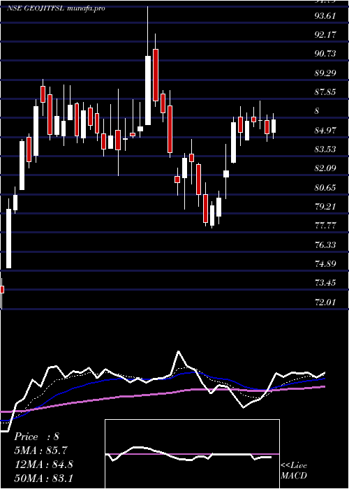Select the 92.17 price axis label
The width and height of the screenshot is (349, 489).
tap(325, 35)
